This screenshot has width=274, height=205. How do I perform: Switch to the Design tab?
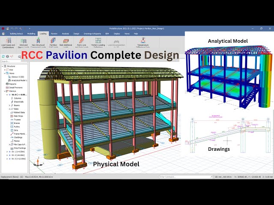click(76, 34)
